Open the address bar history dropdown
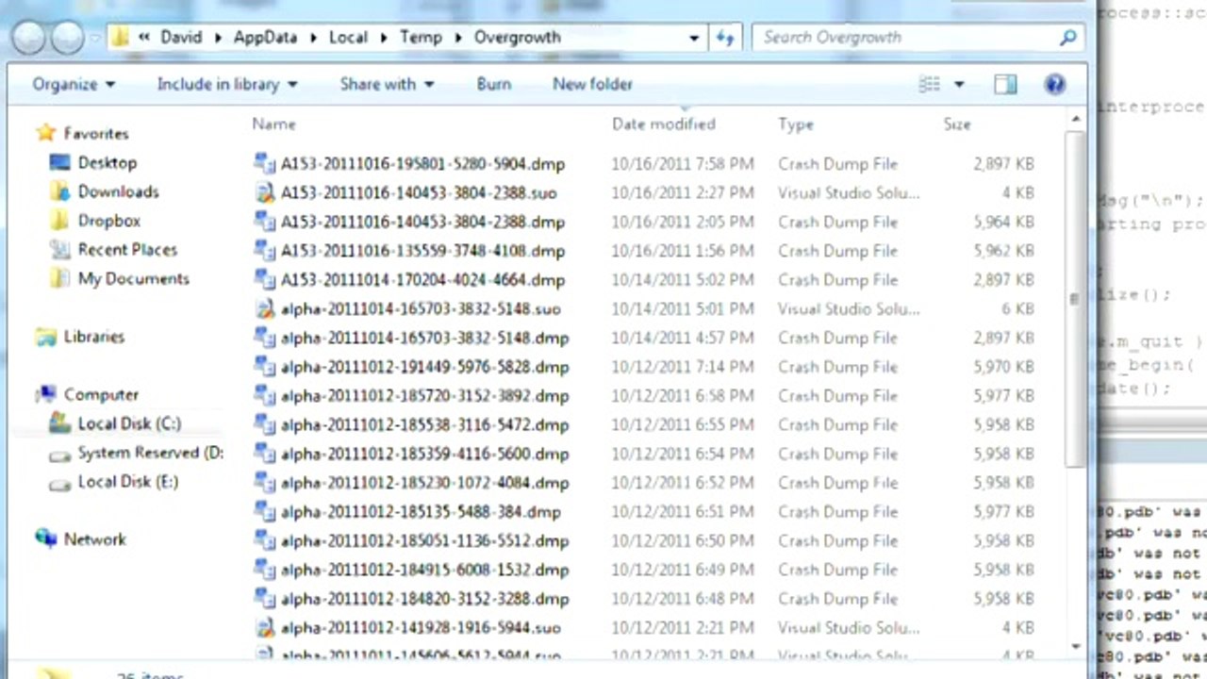Image resolution: width=1207 pixels, height=679 pixels. point(694,39)
